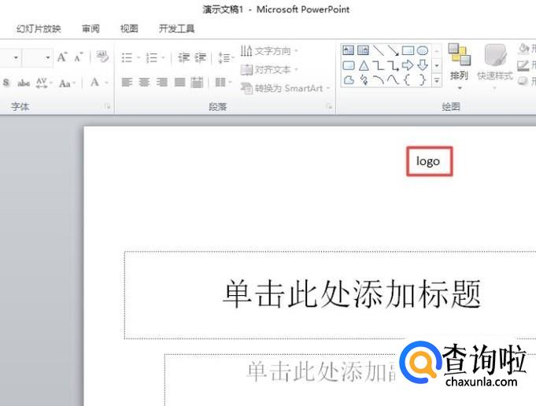Apply font color with the A icon
The height and width of the screenshot is (406, 536).
click(94, 83)
